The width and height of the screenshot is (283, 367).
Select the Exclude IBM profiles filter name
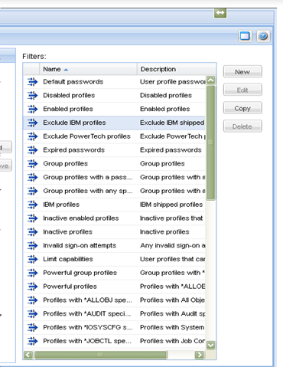[x=74, y=123]
